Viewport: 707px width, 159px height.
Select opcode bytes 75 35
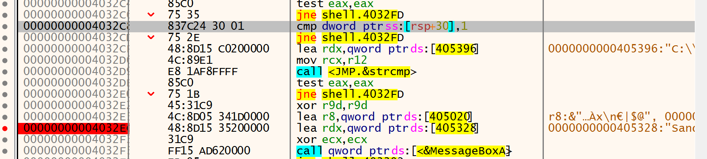point(184,15)
